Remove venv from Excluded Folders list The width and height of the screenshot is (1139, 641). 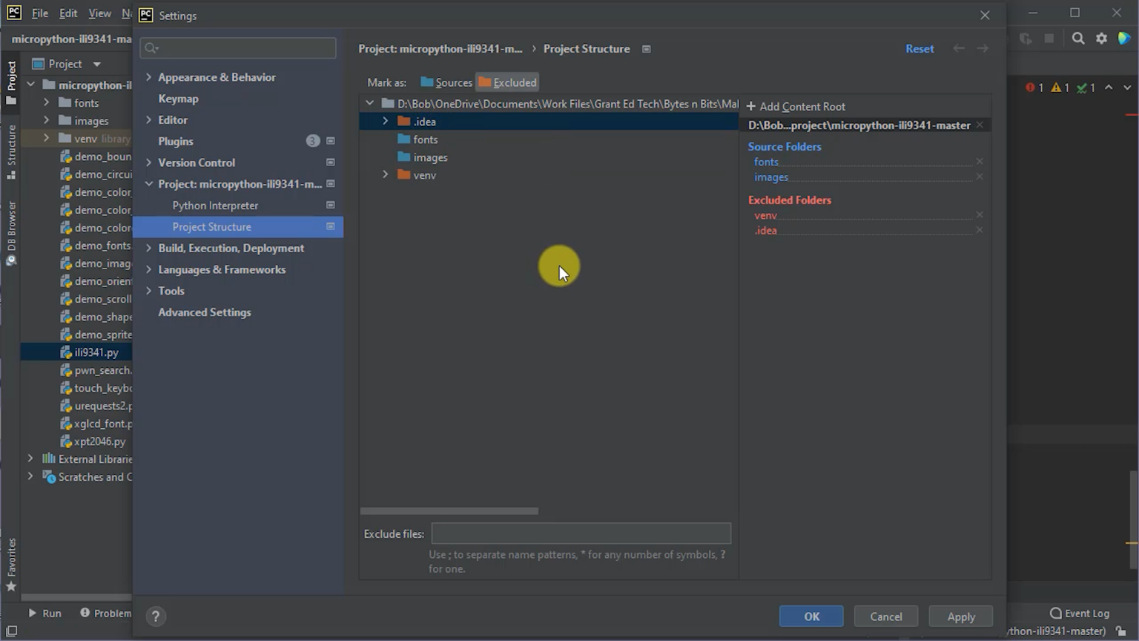pyautogui.click(x=979, y=215)
